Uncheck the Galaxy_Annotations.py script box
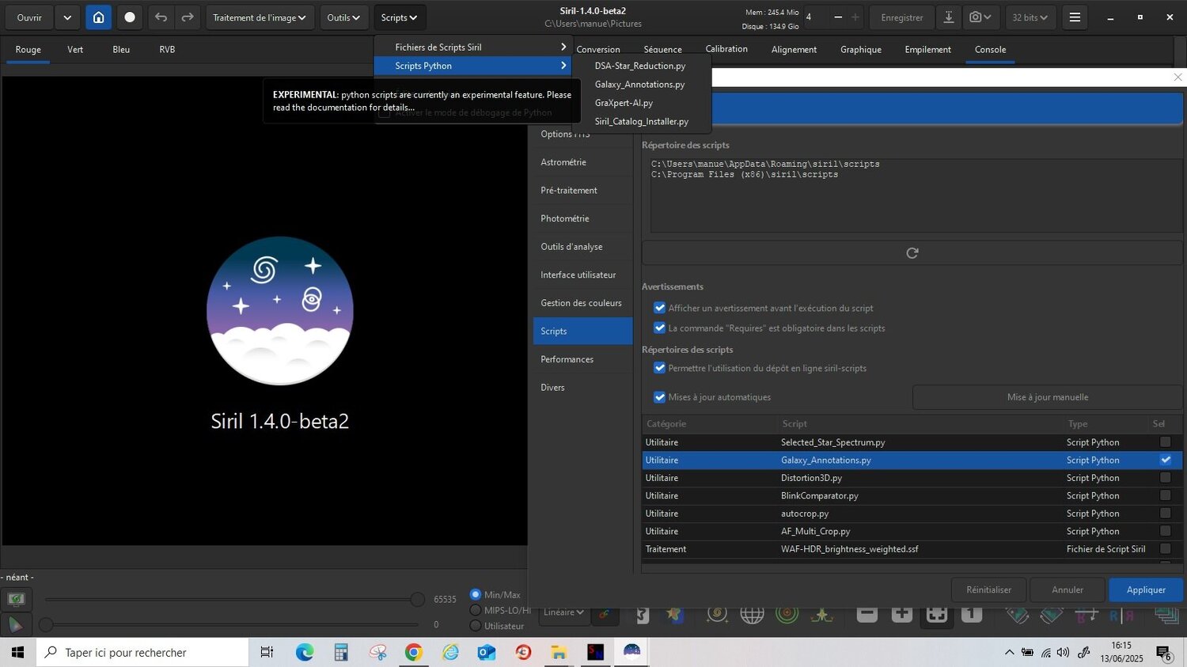This screenshot has height=667, width=1187. pos(1165,460)
